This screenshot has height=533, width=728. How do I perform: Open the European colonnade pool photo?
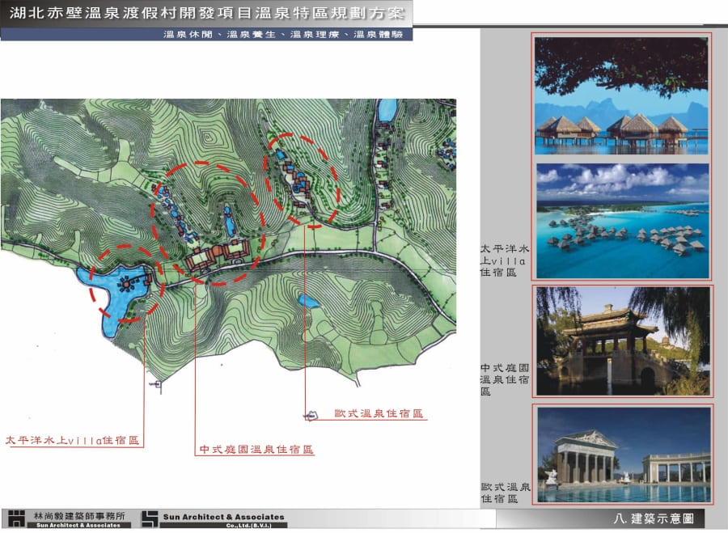coord(624,455)
